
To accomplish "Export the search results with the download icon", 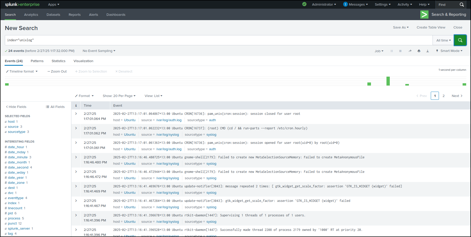I will pos(428,51).
